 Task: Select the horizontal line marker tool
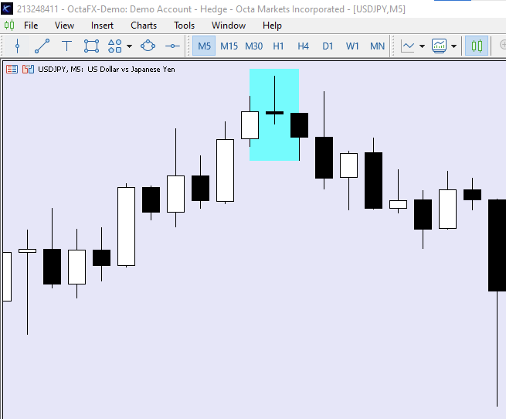click(x=172, y=46)
